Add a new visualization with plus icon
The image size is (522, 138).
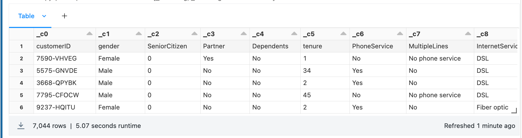tap(64, 16)
